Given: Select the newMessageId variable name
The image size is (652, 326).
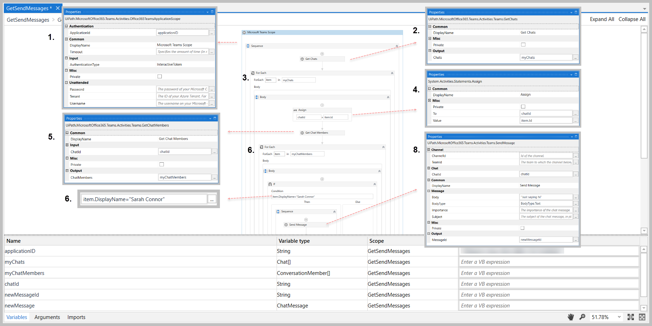Looking at the screenshot, I should [x=22, y=295].
